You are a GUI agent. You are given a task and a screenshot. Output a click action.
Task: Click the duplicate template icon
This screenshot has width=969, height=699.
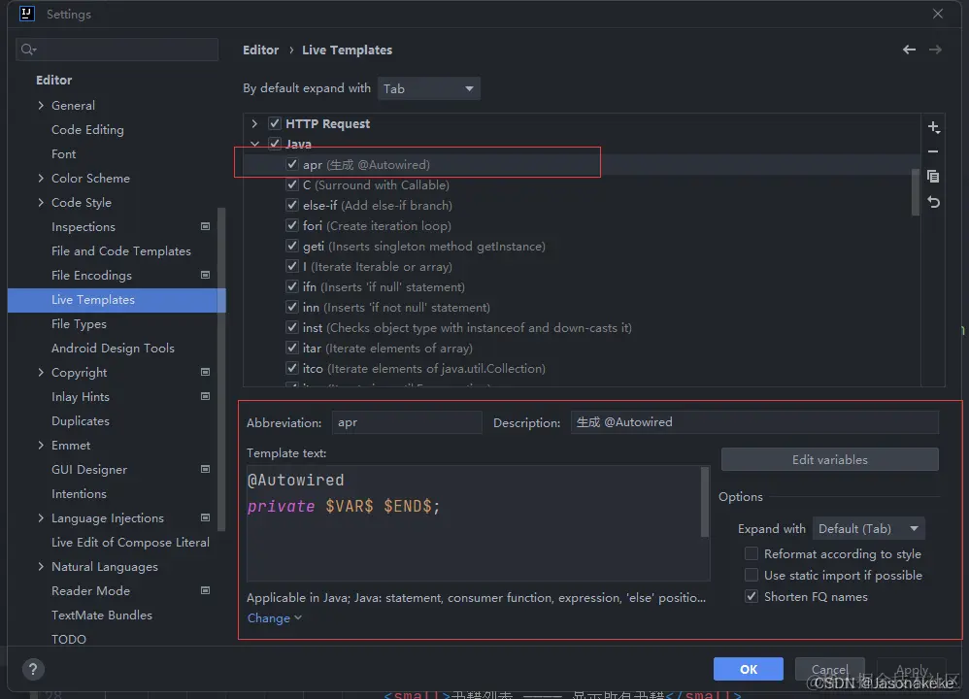[x=933, y=177]
